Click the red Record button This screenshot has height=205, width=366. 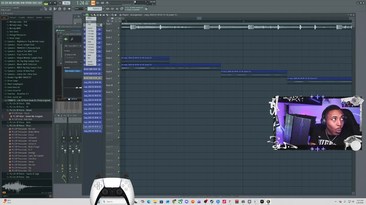point(60,3)
